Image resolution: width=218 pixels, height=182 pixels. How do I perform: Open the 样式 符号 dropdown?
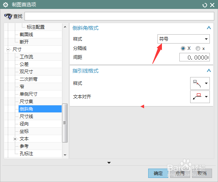(183, 39)
